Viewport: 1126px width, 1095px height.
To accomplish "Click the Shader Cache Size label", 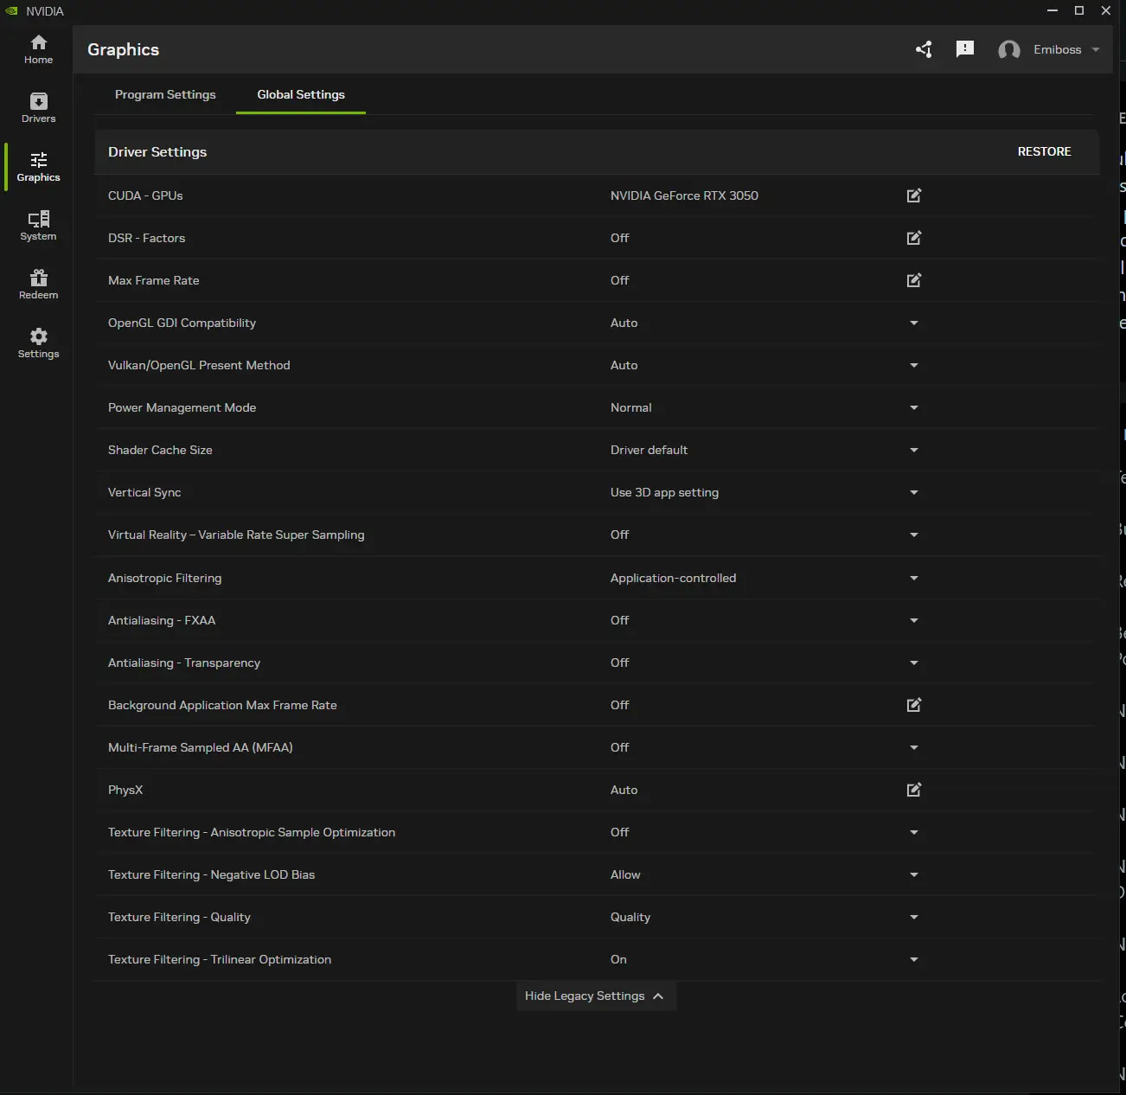I will [160, 450].
